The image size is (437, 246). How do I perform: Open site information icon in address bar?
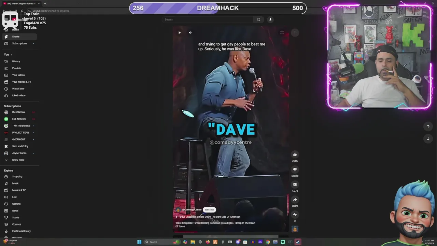29,11
